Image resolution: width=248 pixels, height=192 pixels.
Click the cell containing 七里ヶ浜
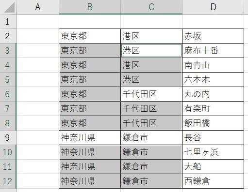coord(213,152)
